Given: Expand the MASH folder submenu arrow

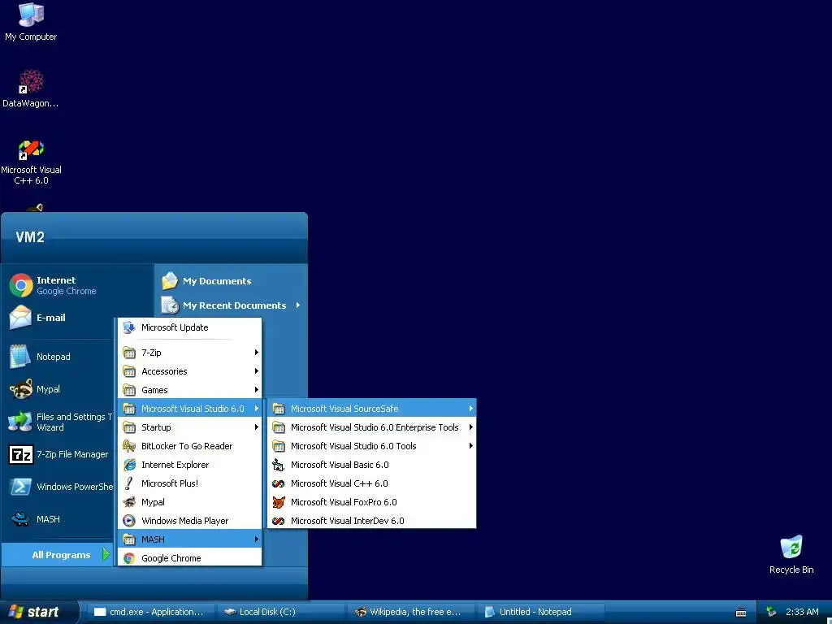Looking at the screenshot, I should pos(256,539).
